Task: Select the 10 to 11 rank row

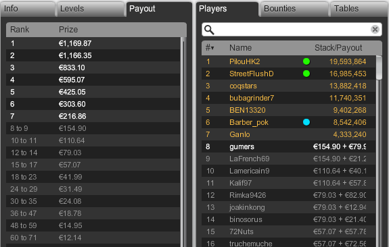Action: (93, 140)
